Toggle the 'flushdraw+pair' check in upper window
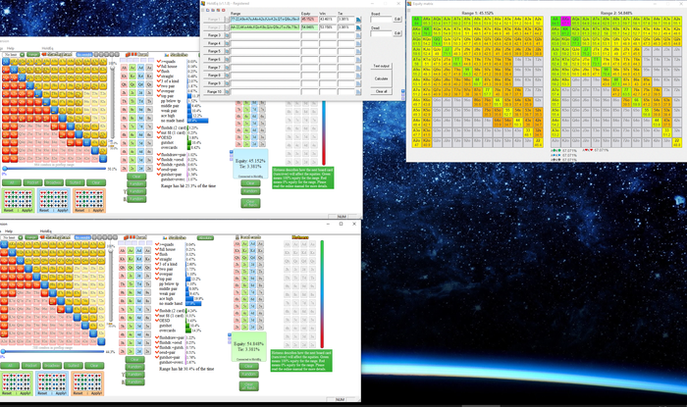Image resolution: width=687 pixels, height=407 pixels. click(159, 155)
